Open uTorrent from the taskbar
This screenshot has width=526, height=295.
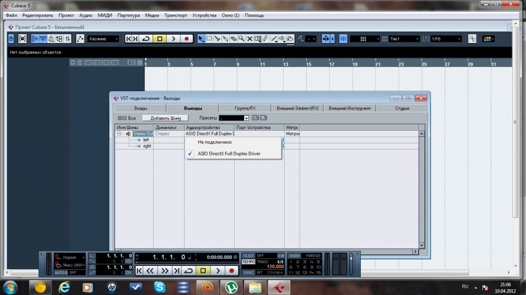(x=231, y=287)
